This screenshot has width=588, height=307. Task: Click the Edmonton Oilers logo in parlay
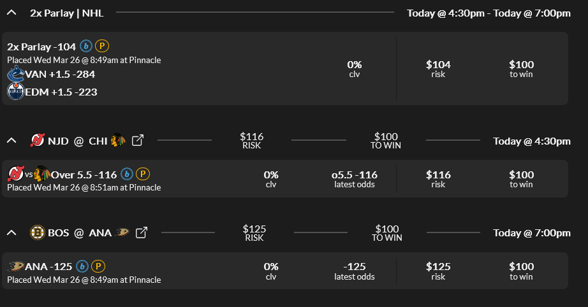pos(15,92)
